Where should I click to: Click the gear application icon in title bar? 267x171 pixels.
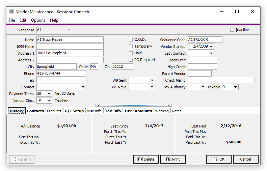pos(11,11)
